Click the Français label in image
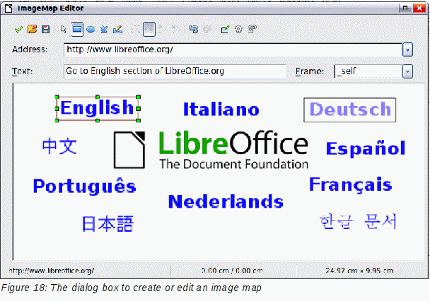Screen dimensions: 430x301 coord(351,184)
